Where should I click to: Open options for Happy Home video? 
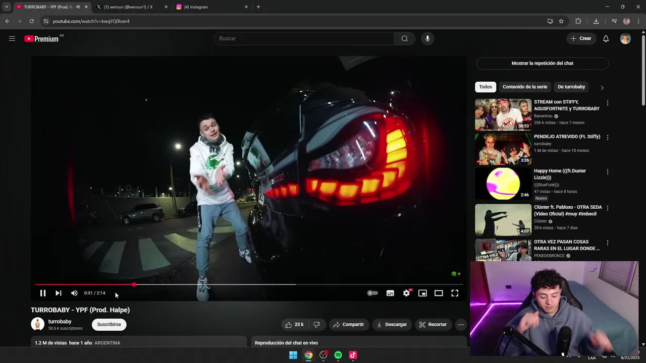[607, 172]
